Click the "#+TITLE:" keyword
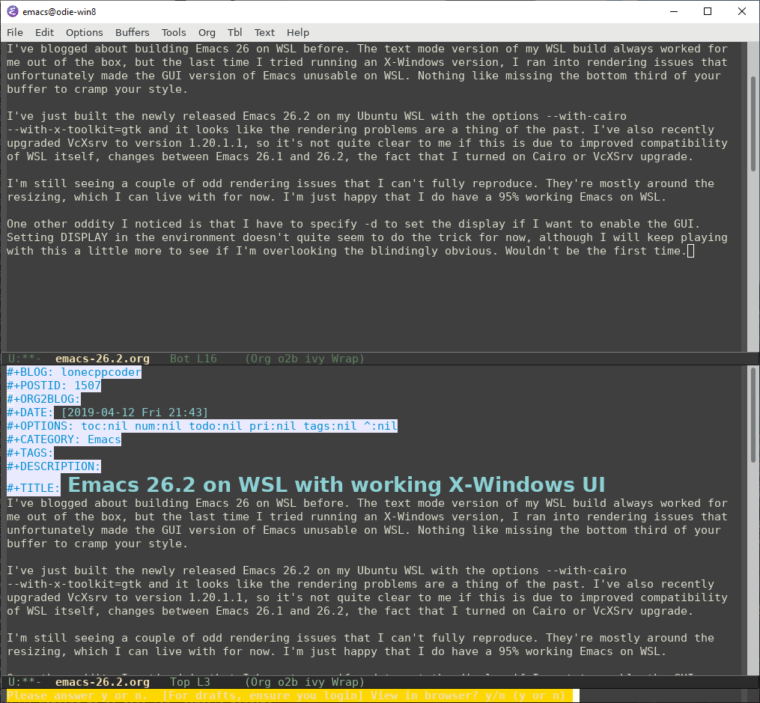 click(34, 488)
